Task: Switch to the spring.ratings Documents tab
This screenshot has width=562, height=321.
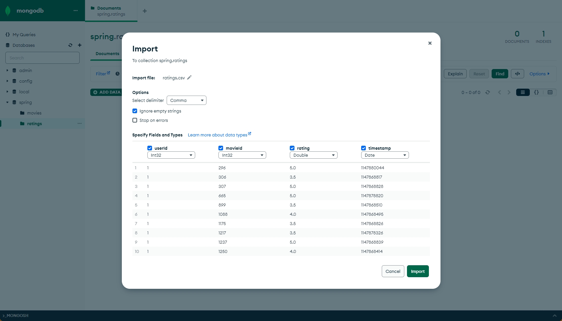Action: click(111, 11)
